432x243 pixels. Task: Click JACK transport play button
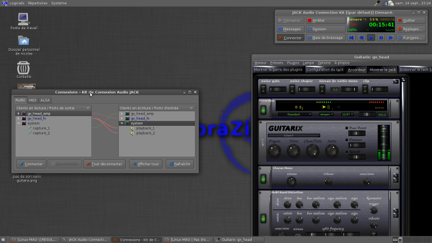tap(371, 38)
